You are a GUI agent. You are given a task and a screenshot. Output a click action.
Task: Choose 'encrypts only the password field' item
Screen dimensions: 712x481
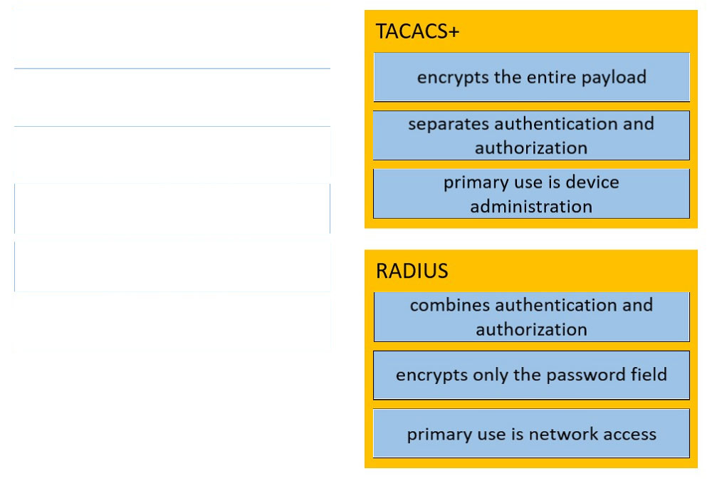pyautogui.click(x=531, y=375)
